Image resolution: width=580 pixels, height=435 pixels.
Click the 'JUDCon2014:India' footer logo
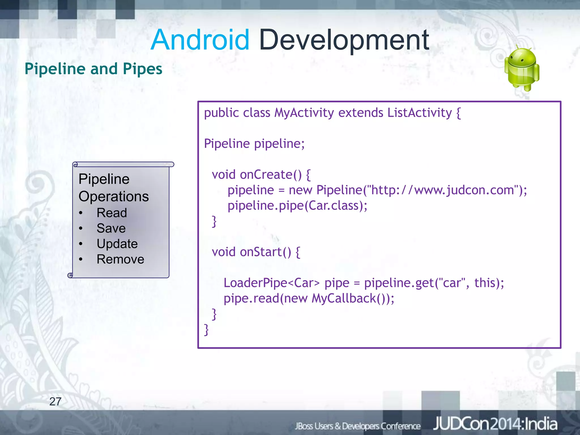(495, 424)
